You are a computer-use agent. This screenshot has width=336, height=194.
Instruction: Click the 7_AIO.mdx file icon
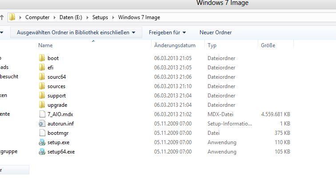coord(42,114)
